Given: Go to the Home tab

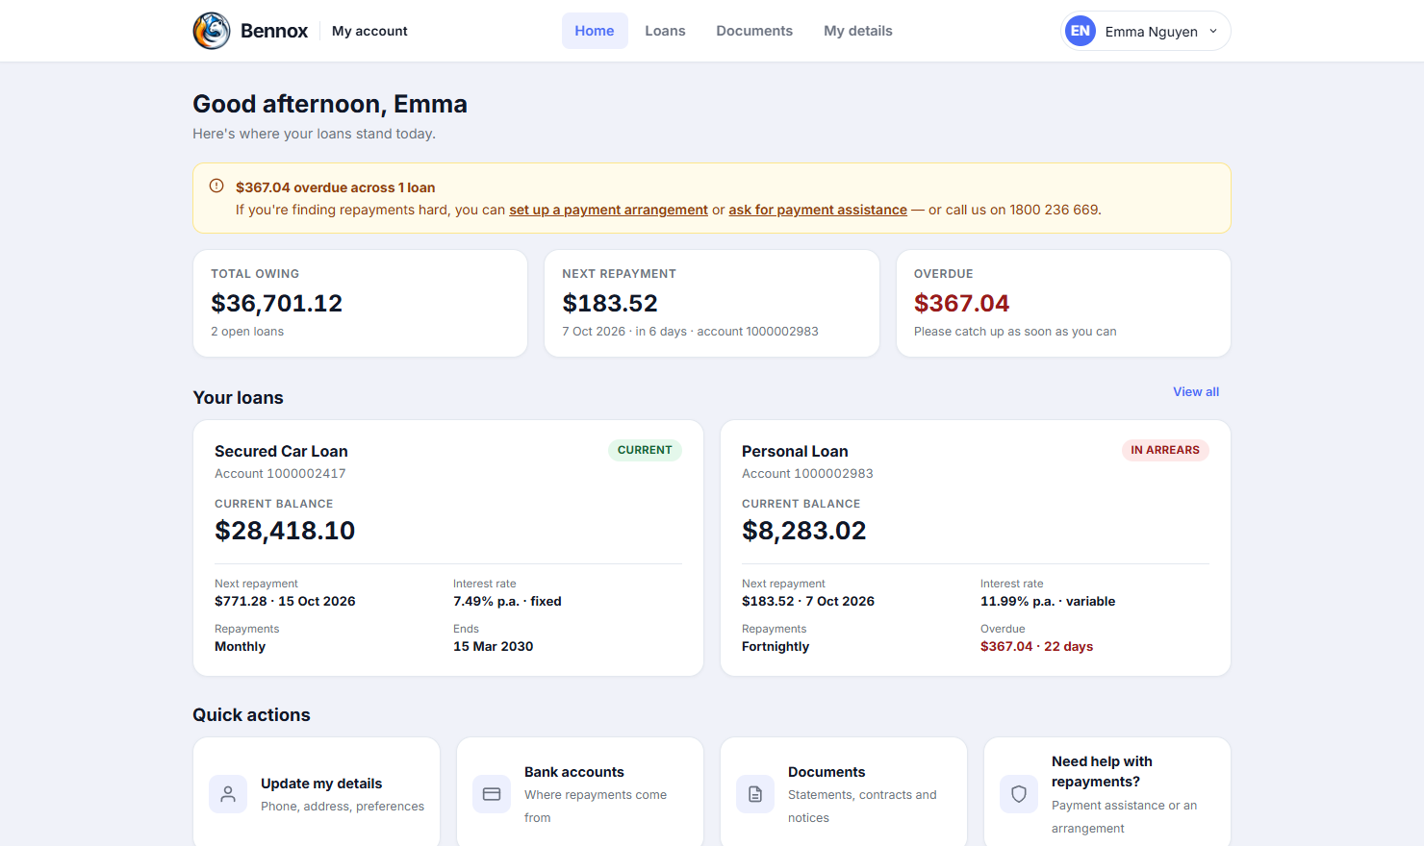Looking at the screenshot, I should click(x=595, y=31).
